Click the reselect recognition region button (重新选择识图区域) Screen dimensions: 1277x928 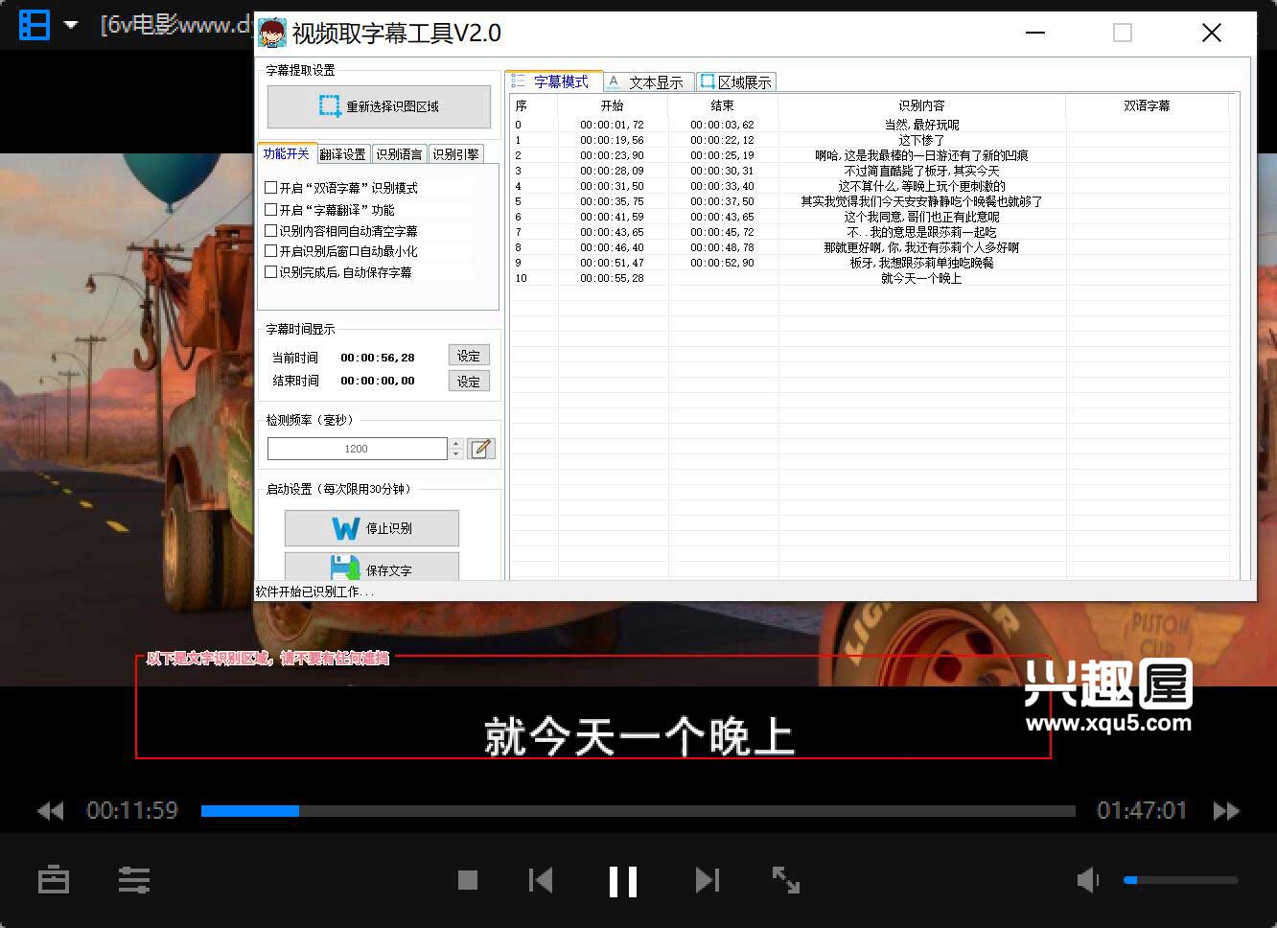click(x=379, y=106)
